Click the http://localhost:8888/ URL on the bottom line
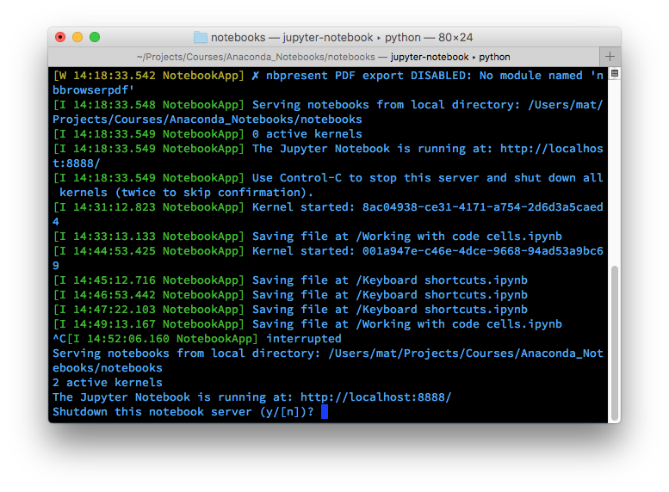The image size is (669, 492). pyautogui.click(x=375, y=397)
